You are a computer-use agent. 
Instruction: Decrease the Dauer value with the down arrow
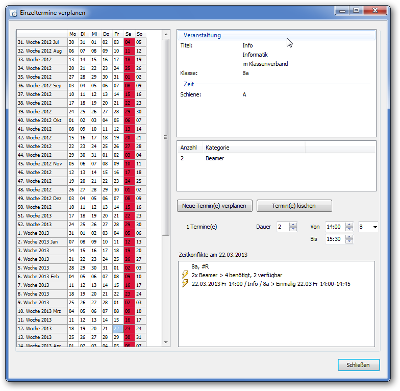tap(293, 229)
